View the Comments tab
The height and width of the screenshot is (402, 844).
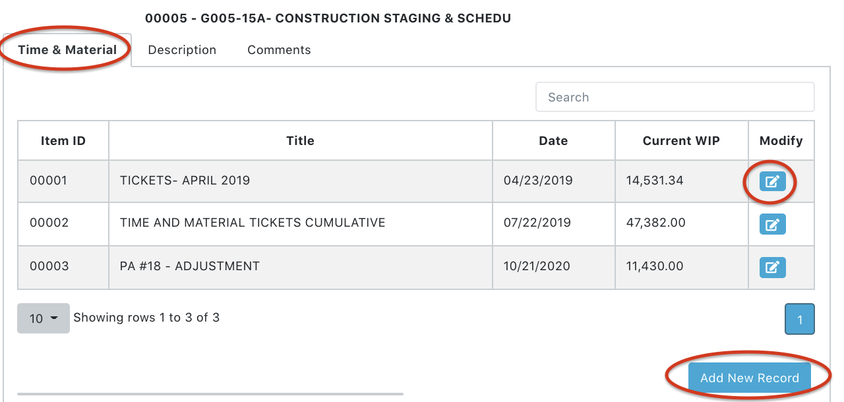[279, 50]
